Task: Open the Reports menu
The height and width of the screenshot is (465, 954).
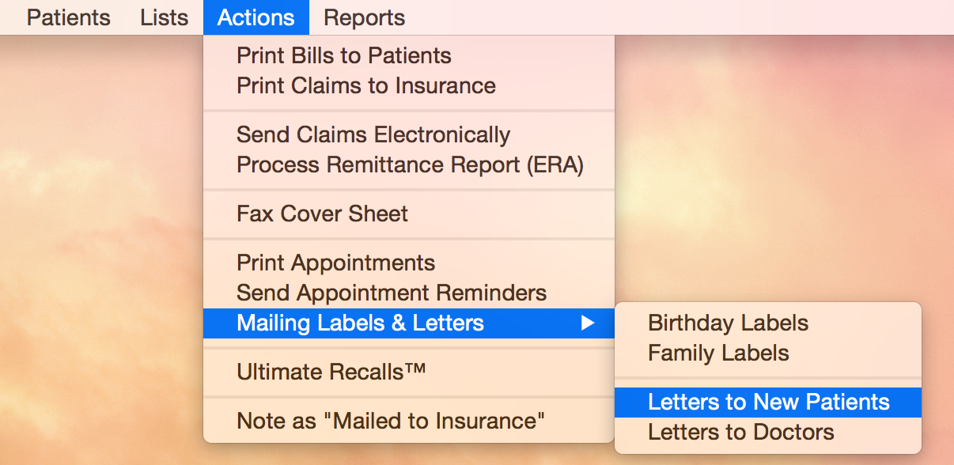Action: [x=363, y=17]
